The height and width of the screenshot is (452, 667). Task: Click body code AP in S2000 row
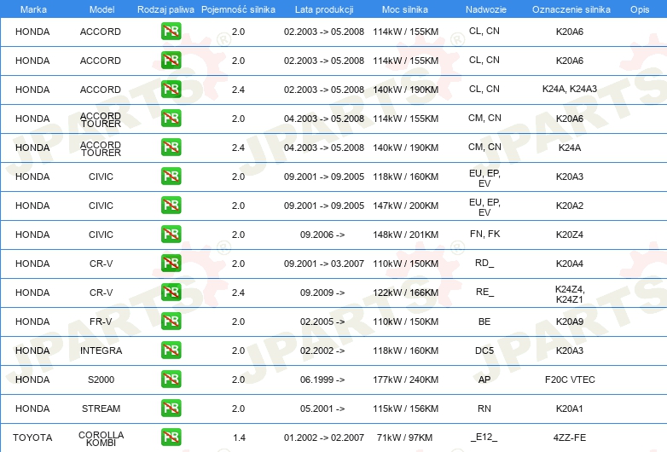click(484, 380)
